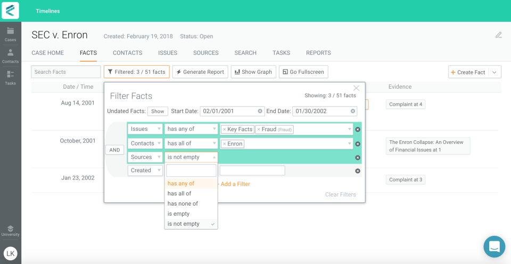Remove the Fraud tag

[259, 130]
